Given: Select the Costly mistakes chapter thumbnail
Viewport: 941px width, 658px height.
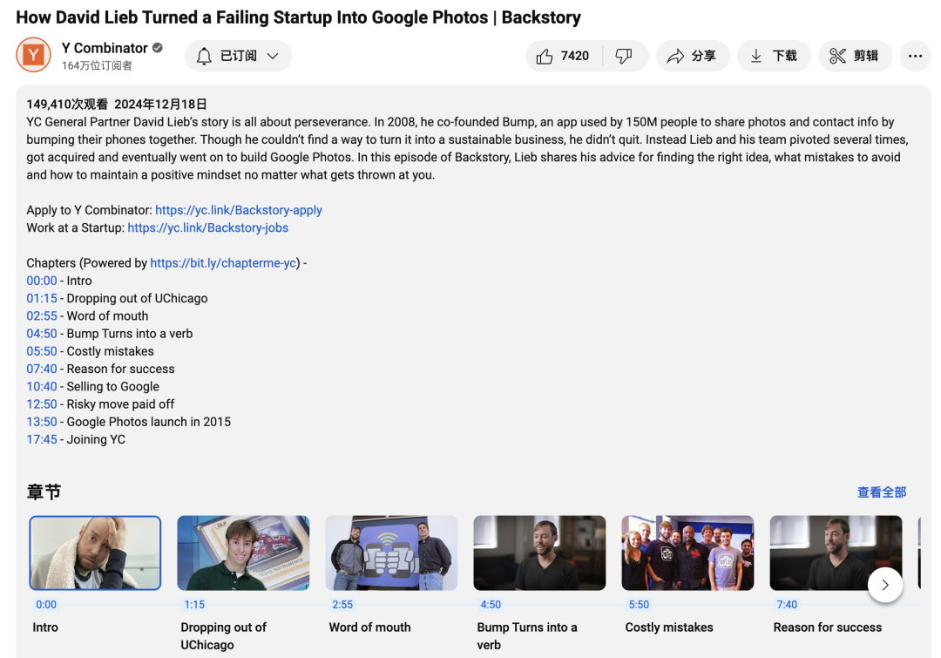Looking at the screenshot, I should (x=687, y=553).
